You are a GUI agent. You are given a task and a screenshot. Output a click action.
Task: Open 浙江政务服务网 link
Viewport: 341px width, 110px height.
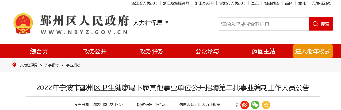click(x=176, y=3)
